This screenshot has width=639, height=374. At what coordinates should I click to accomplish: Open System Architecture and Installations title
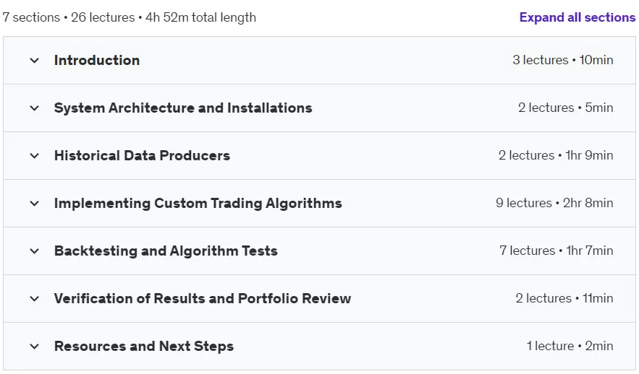tap(183, 108)
